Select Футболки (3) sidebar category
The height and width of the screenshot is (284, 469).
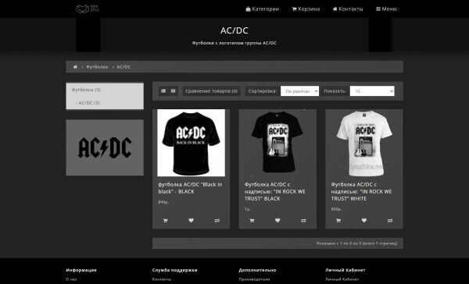[105, 90]
